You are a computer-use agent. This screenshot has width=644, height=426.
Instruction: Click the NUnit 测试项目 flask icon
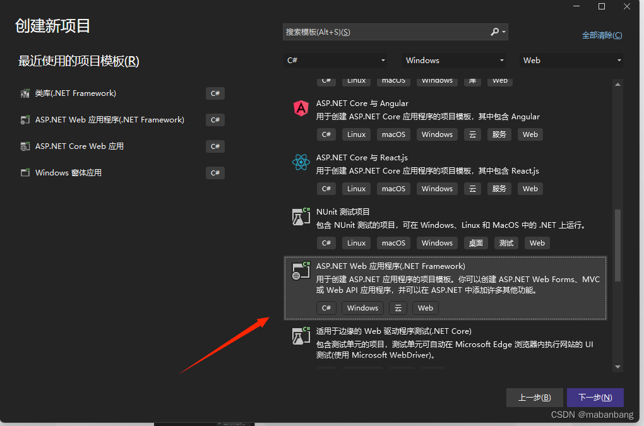(301, 216)
